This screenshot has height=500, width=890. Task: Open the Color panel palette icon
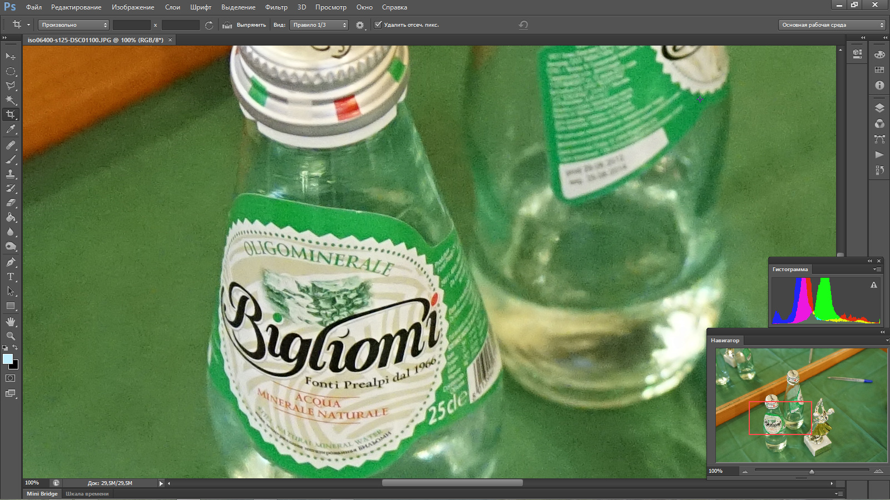coord(879,54)
